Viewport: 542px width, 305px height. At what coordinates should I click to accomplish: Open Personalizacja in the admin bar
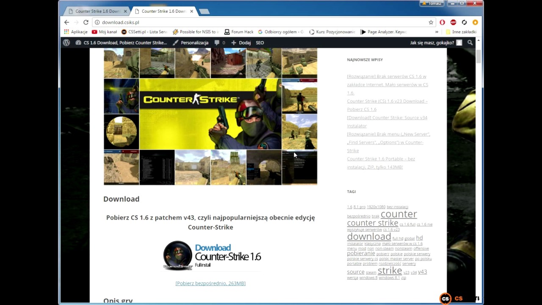point(191,43)
